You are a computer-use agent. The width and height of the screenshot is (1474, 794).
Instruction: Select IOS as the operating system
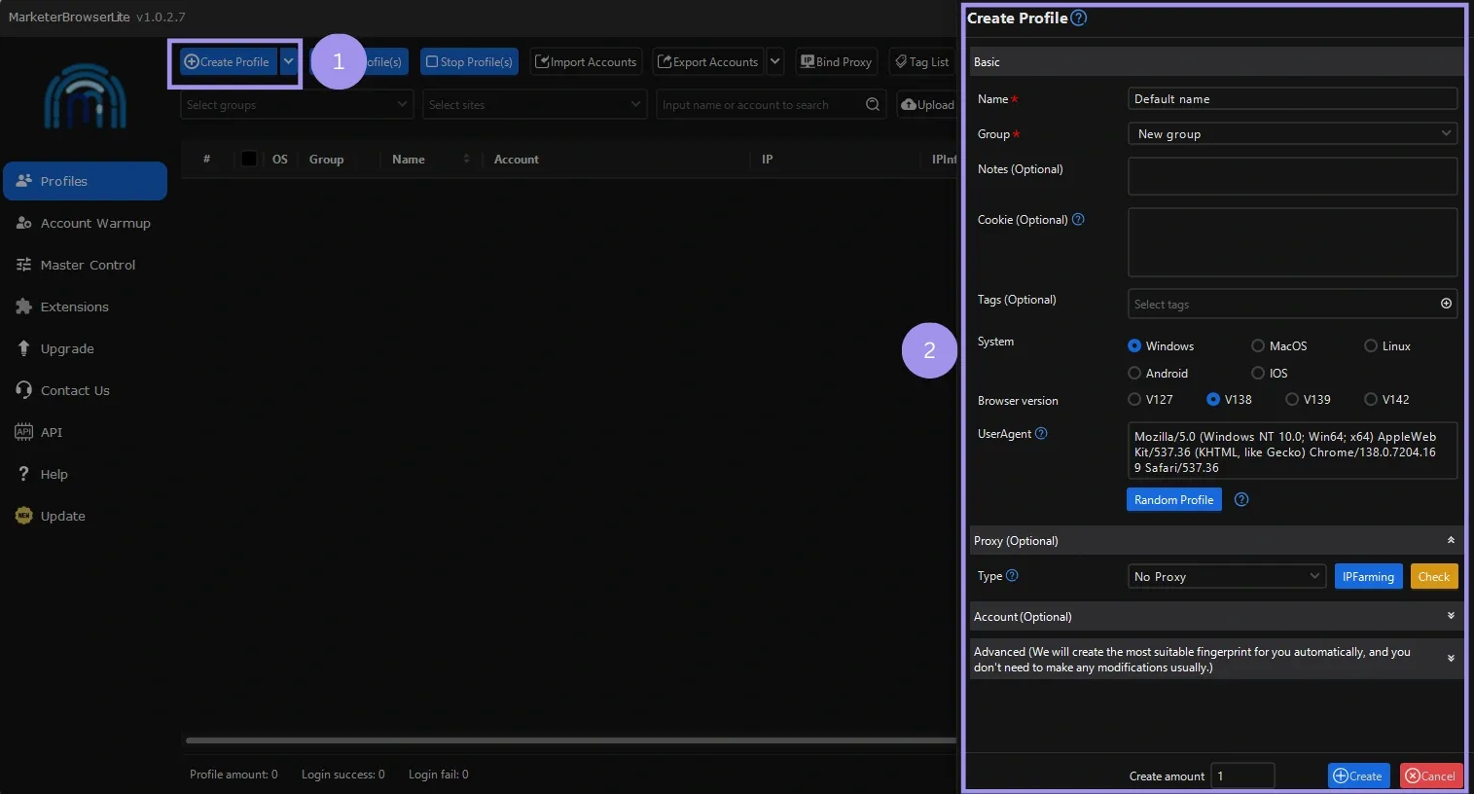click(1257, 373)
